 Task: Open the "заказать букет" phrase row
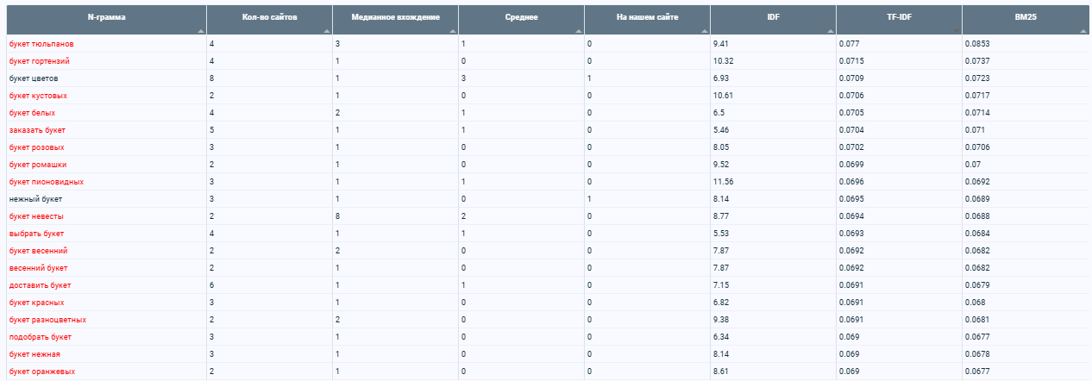pos(37,130)
